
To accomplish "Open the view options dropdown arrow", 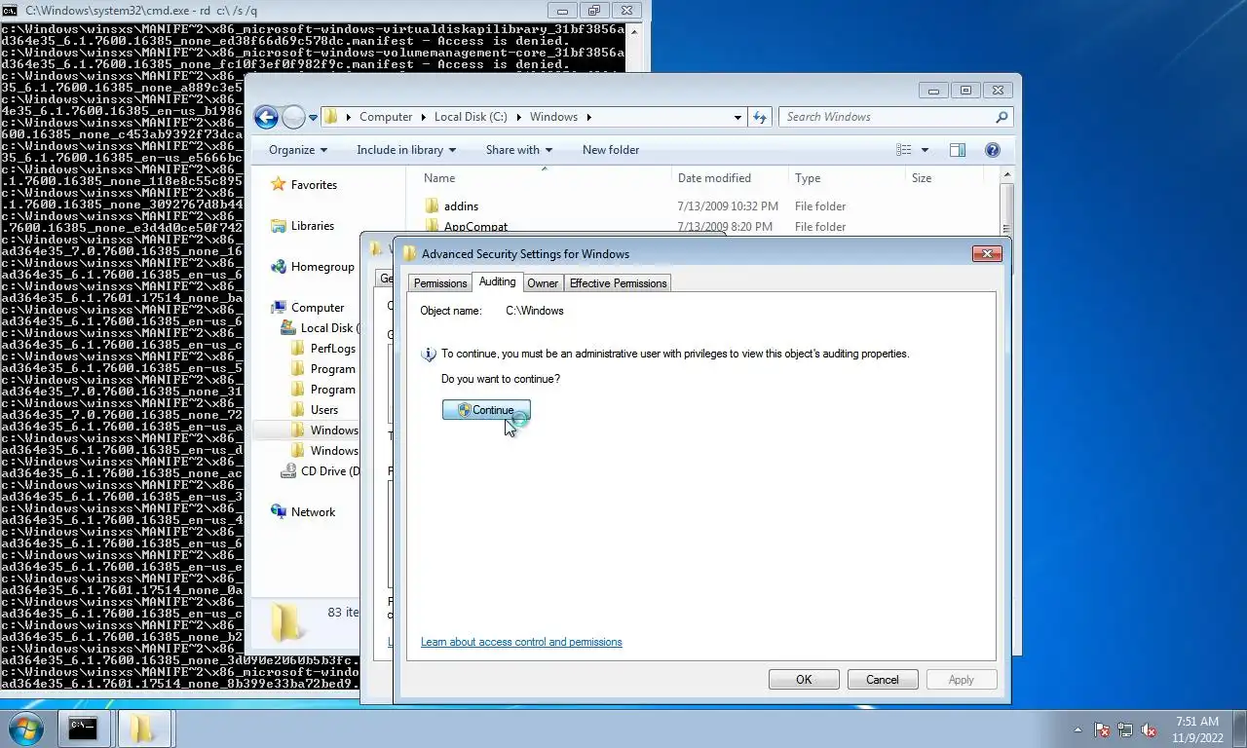I will click(925, 150).
